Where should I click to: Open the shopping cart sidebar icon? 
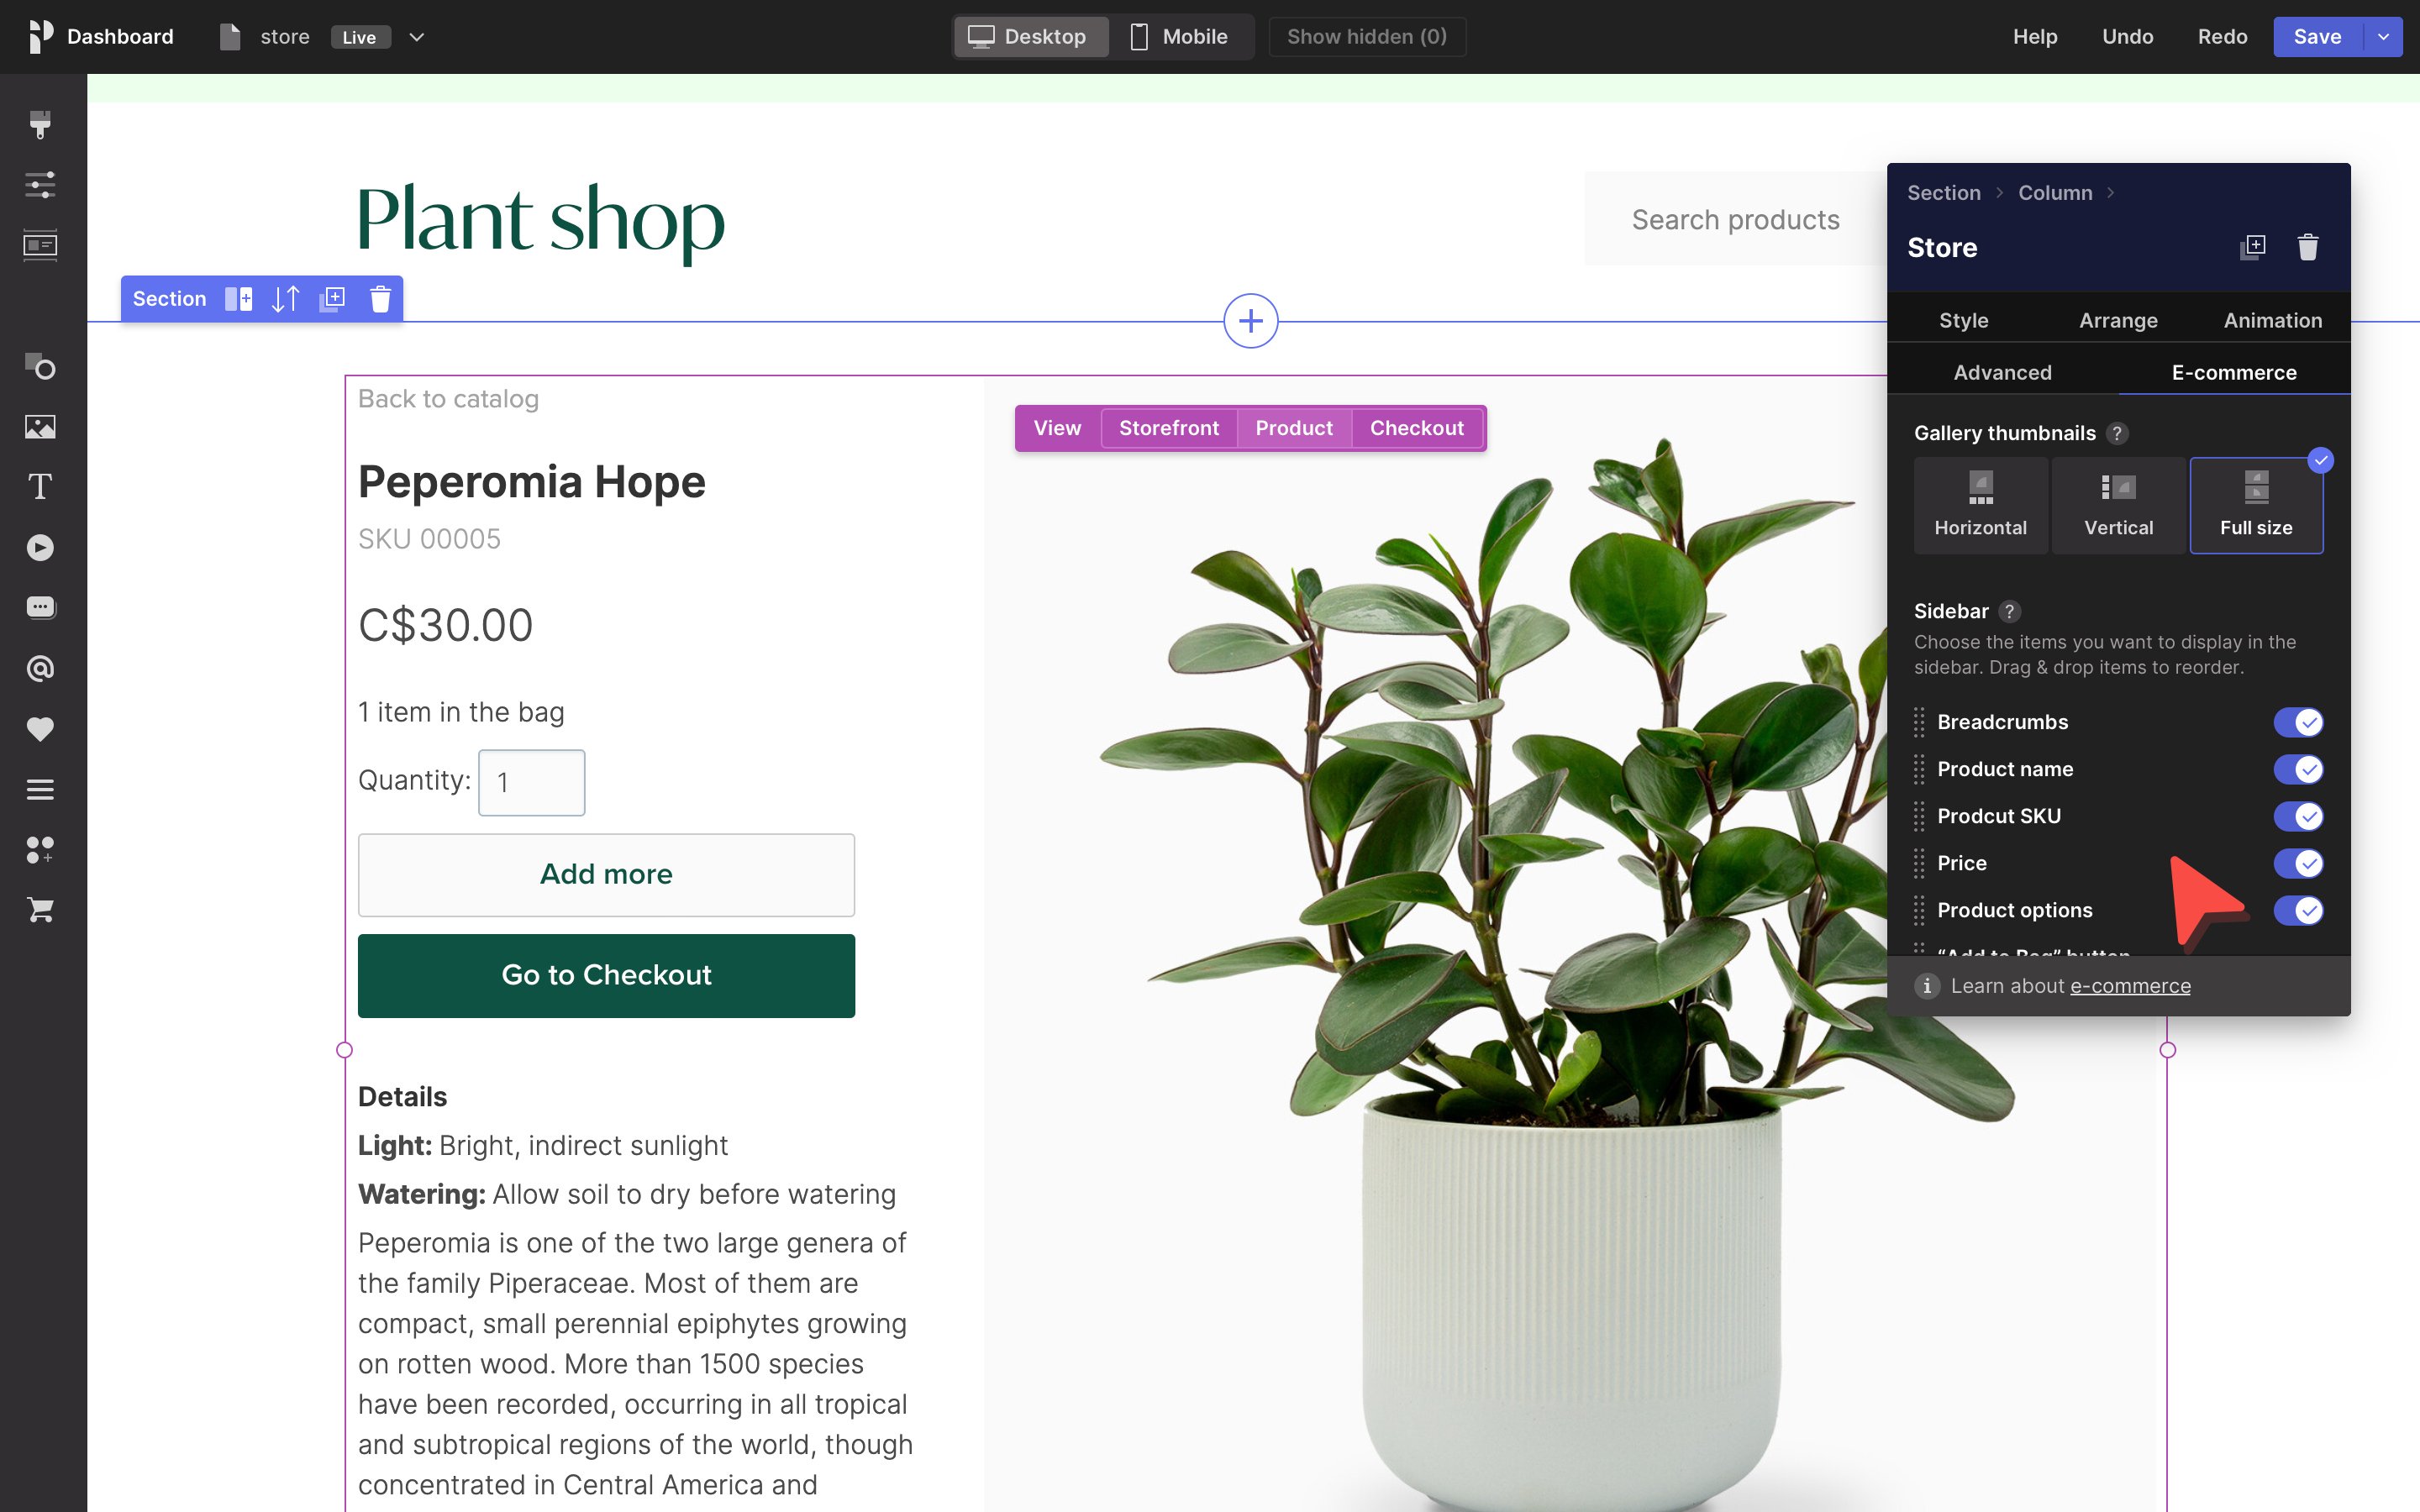[40, 910]
